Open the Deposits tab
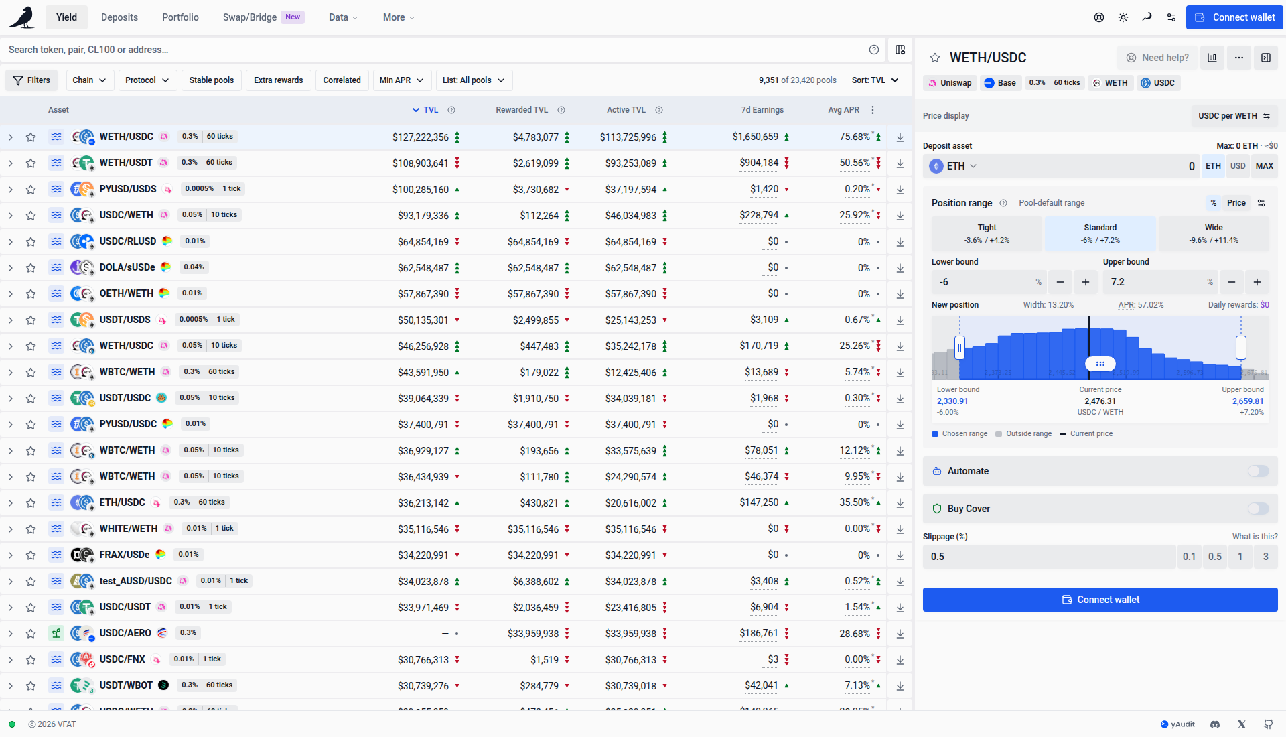 [119, 17]
